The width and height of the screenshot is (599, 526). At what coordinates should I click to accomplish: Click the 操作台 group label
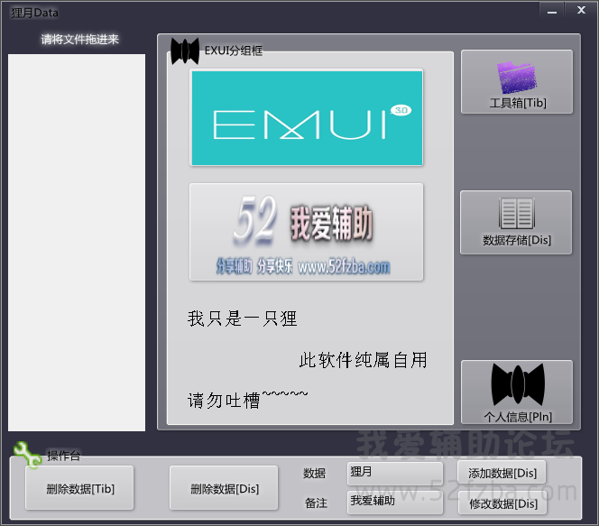63,456
